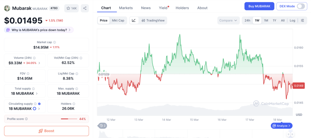311x138 pixels.
Task: Click the verified checkmark badge by Circulating supply
Action: tap(39, 103)
